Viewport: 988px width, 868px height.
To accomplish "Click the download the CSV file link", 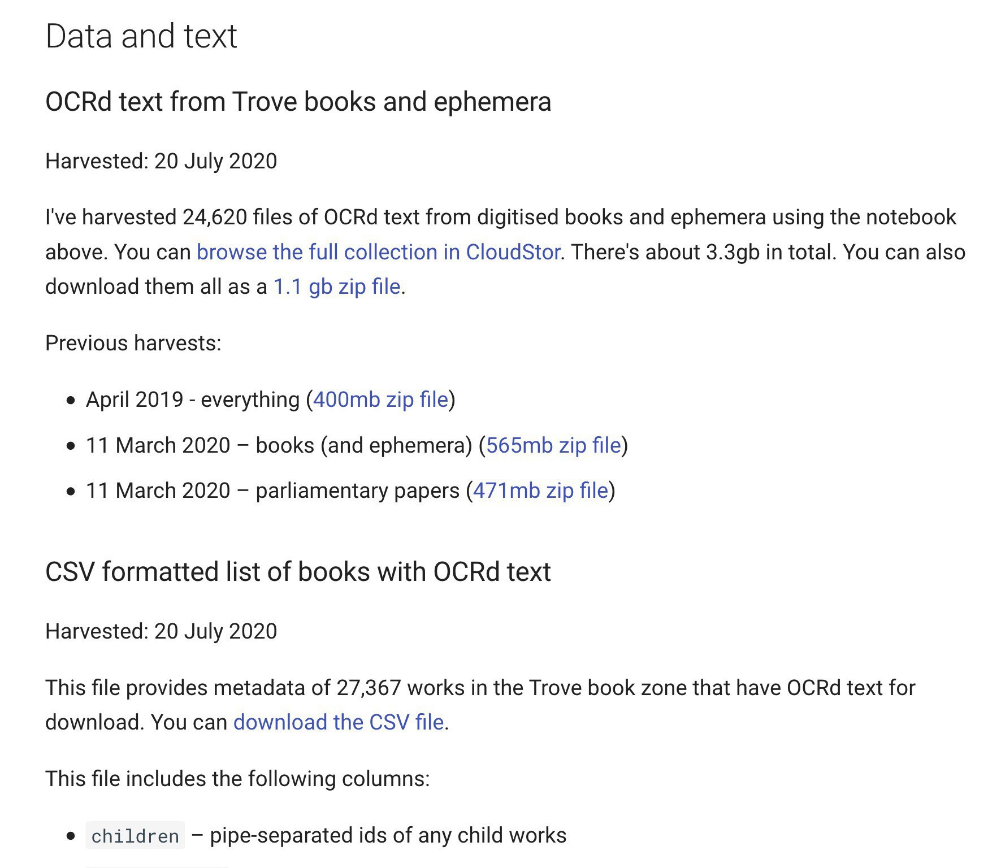I will [x=339, y=722].
